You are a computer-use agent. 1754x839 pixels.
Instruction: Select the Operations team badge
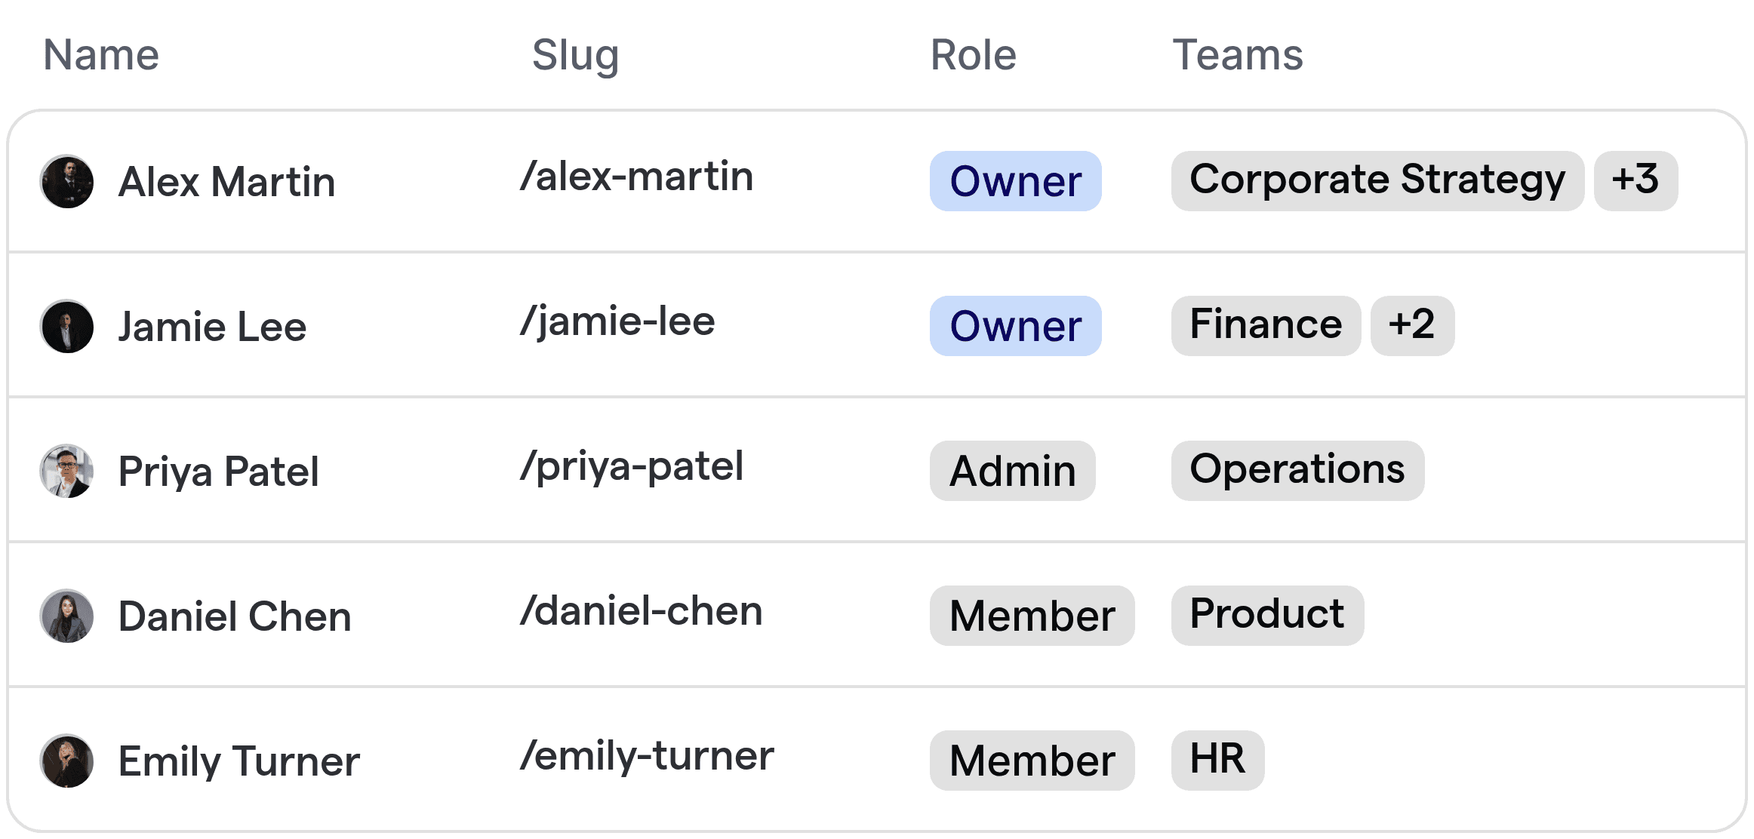click(1297, 470)
